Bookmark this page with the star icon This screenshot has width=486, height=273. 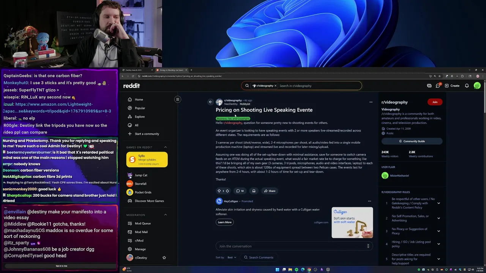440,76
